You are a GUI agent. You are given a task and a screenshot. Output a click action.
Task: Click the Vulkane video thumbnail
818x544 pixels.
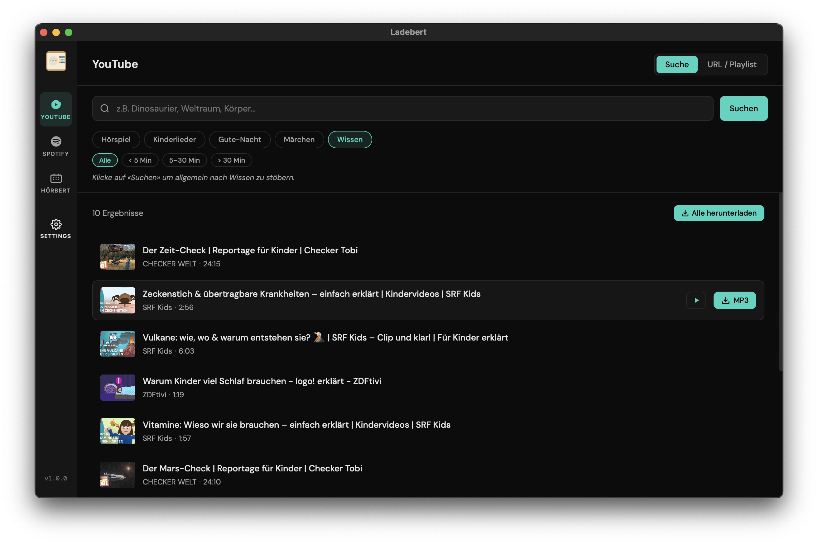117,344
